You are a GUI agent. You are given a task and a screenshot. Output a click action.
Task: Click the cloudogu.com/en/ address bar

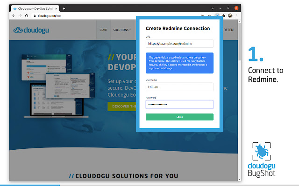pos(50,16)
